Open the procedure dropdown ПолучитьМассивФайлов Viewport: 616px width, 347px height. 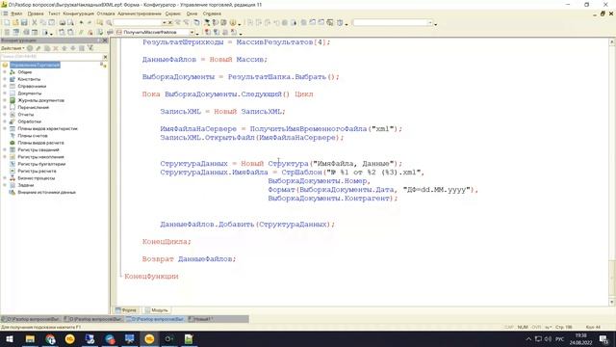click(192, 32)
